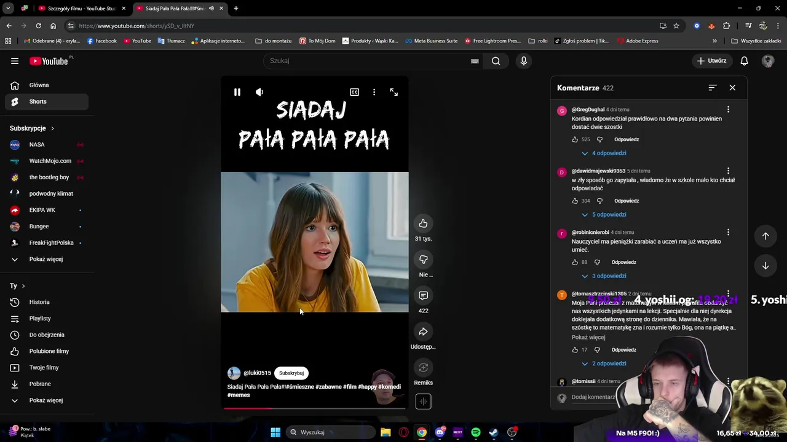The image size is (787, 442).
Task: Expand 5 odpowiedzi under dawidmajewski9353's comment
Action: click(x=604, y=214)
